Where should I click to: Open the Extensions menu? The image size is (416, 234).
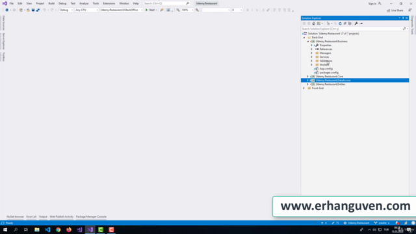click(x=109, y=3)
